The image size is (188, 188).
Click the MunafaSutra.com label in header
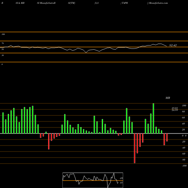(158, 3)
